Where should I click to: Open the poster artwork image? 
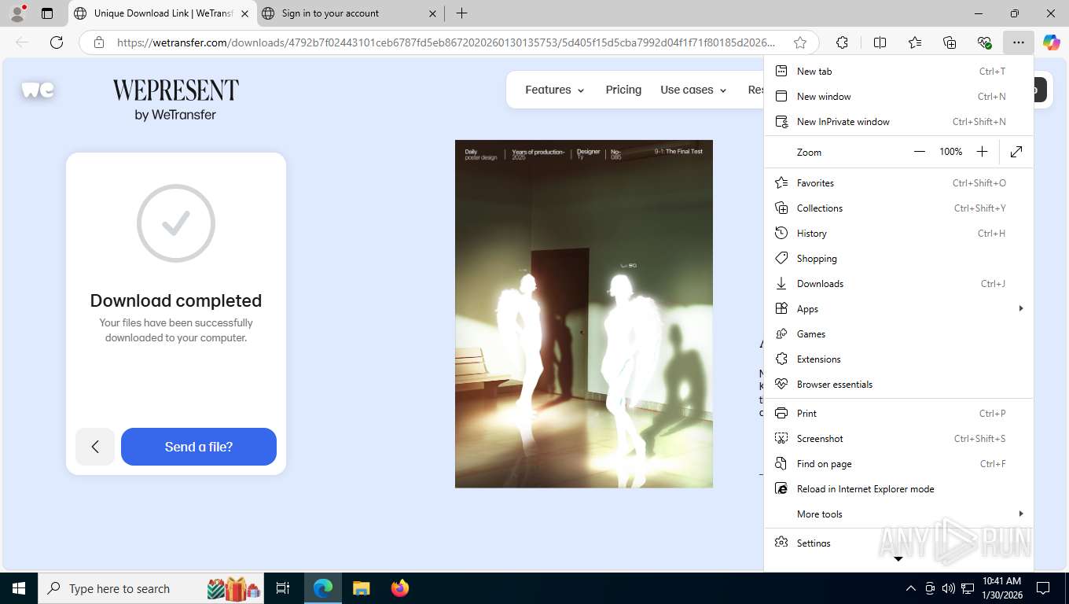coord(584,314)
